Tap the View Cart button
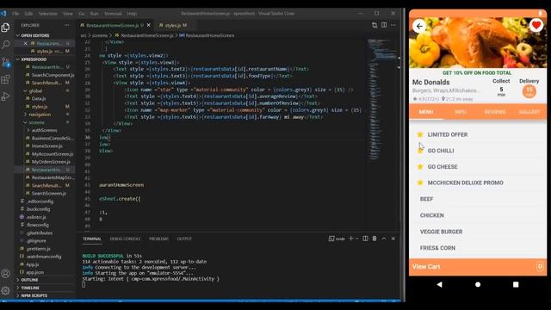This screenshot has height=310, width=551. tap(478, 267)
